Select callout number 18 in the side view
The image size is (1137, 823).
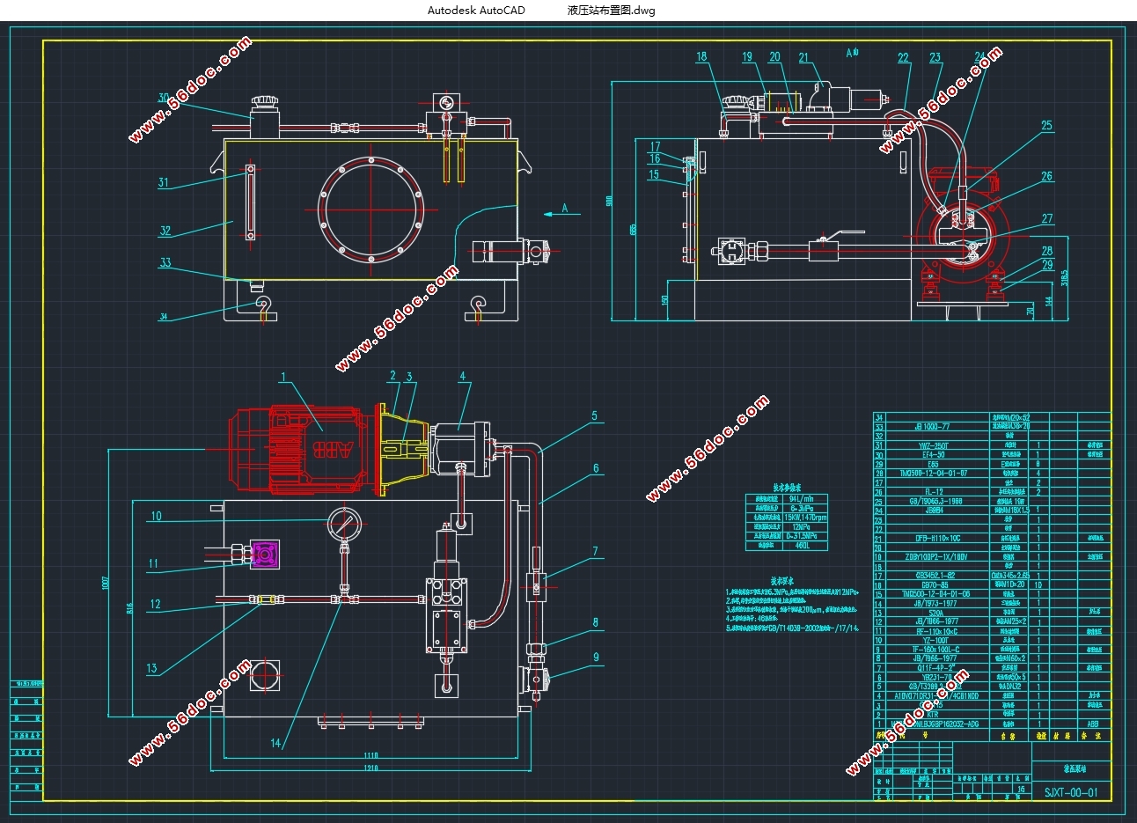point(701,57)
